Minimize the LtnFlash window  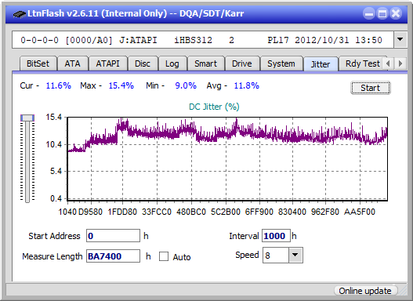coord(369,13)
